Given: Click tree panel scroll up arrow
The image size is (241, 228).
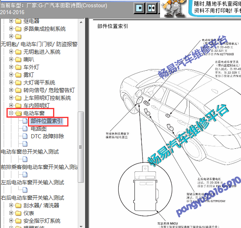Looking at the screenshot, I should click(x=81, y=22).
